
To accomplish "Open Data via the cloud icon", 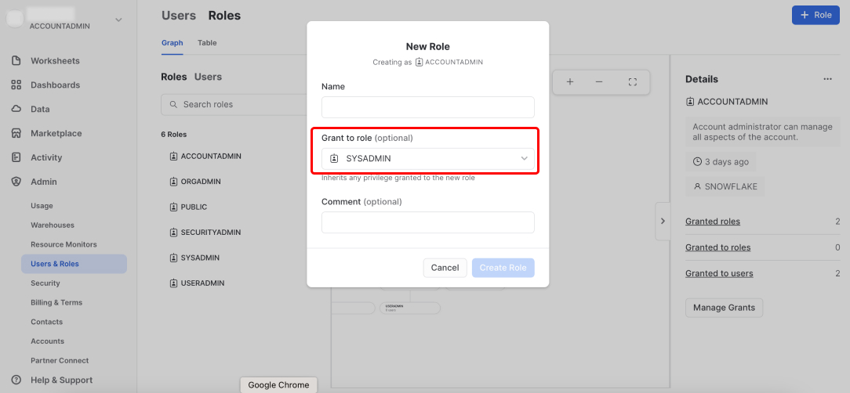I will (16, 110).
